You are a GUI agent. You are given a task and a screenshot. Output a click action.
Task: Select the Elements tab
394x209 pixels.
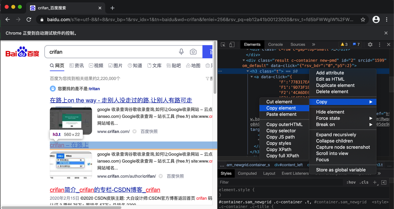[x=252, y=44]
